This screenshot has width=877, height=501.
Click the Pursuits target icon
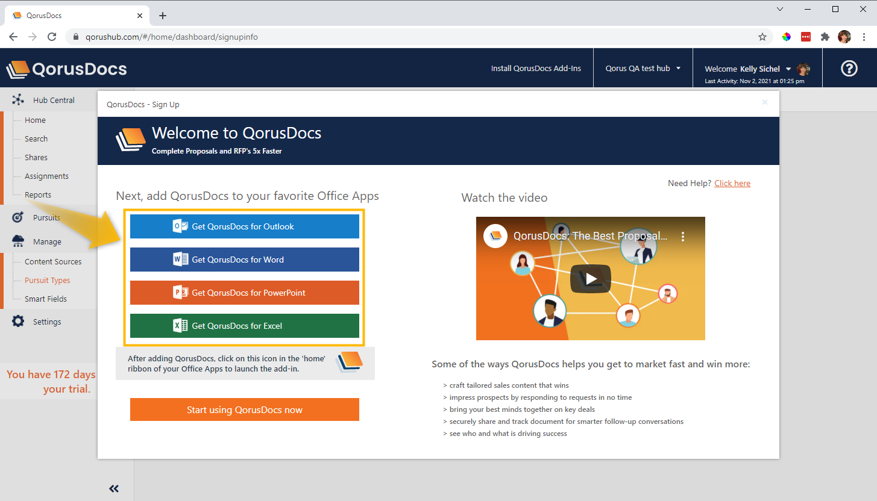tap(18, 217)
